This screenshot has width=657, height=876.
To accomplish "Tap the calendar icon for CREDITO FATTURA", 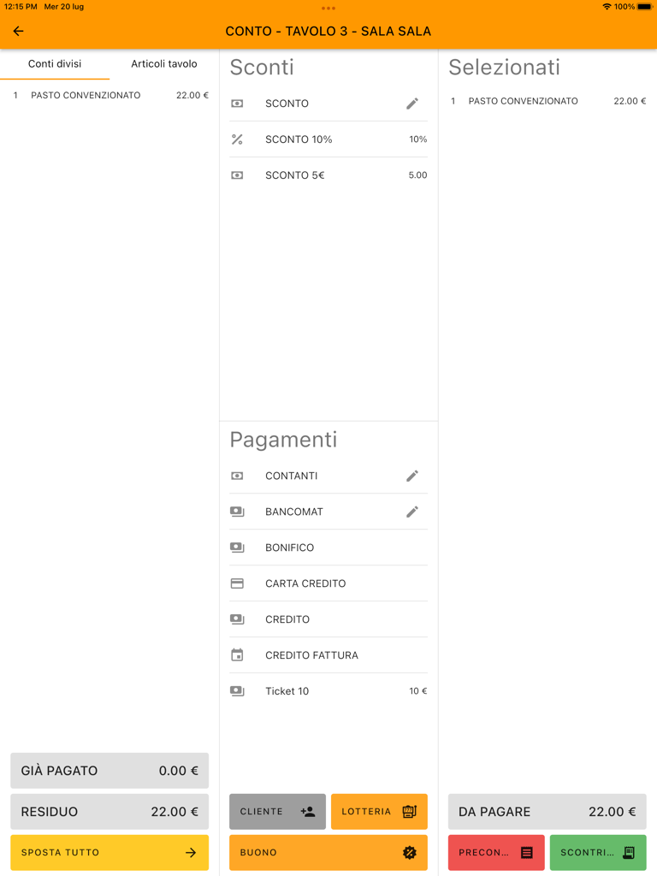I will tap(237, 655).
